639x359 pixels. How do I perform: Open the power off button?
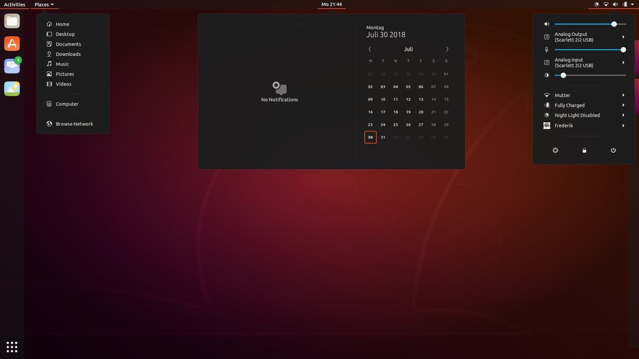click(x=613, y=151)
